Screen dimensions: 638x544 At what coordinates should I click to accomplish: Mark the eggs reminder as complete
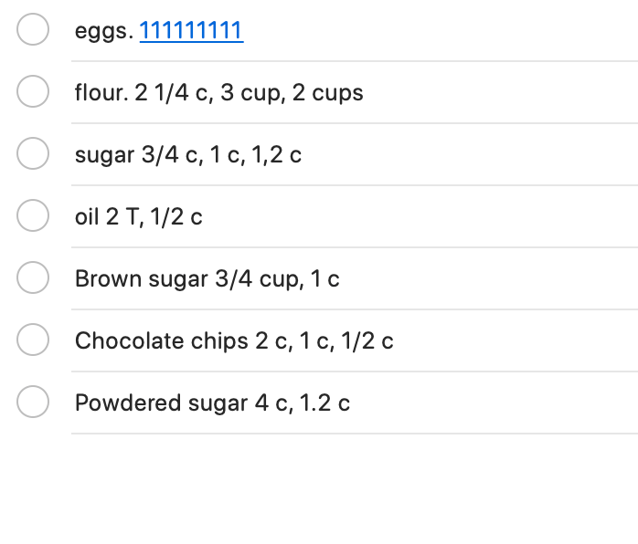click(33, 31)
